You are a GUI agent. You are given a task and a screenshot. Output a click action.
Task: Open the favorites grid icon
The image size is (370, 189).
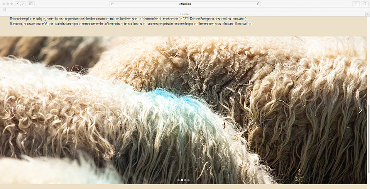(4, 10)
